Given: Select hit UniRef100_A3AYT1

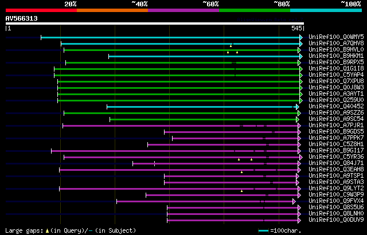Looking at the screenshot, I should point(336,94).
